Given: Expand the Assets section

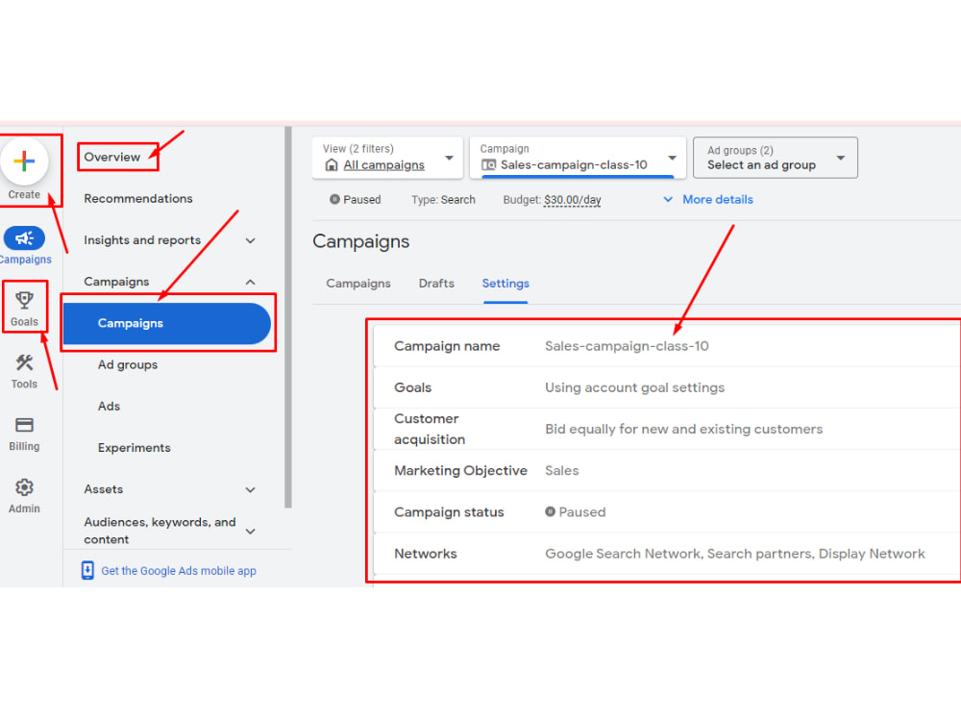Looking at the screenshot, I should click(250, 489).
